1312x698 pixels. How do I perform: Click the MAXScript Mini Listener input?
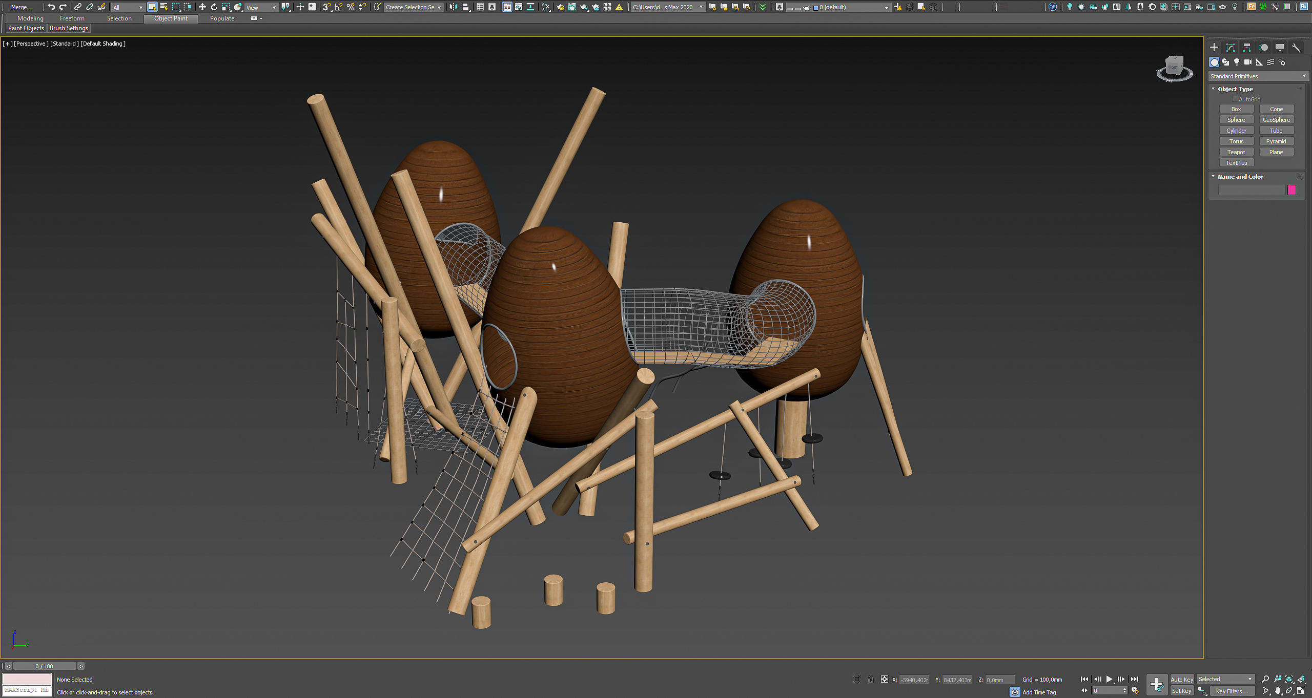(x=27, y=690)
